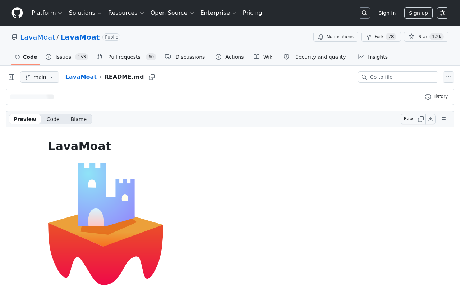Open the search magnifier button
Image resolution: width=460 pixels, height=288 pixels.
(364, 13)
